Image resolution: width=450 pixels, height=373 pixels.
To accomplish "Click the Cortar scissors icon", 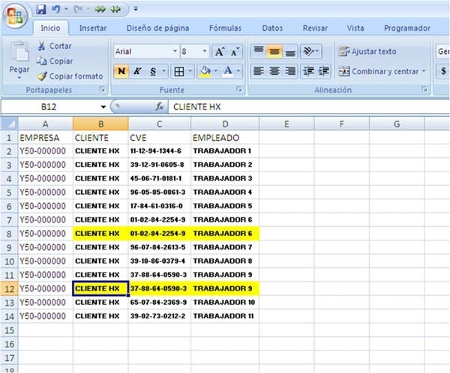I will point(42,46).
